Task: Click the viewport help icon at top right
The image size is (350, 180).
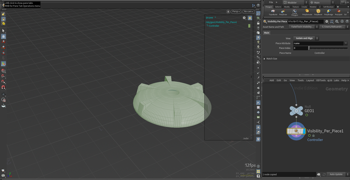Action: point(258,5)
